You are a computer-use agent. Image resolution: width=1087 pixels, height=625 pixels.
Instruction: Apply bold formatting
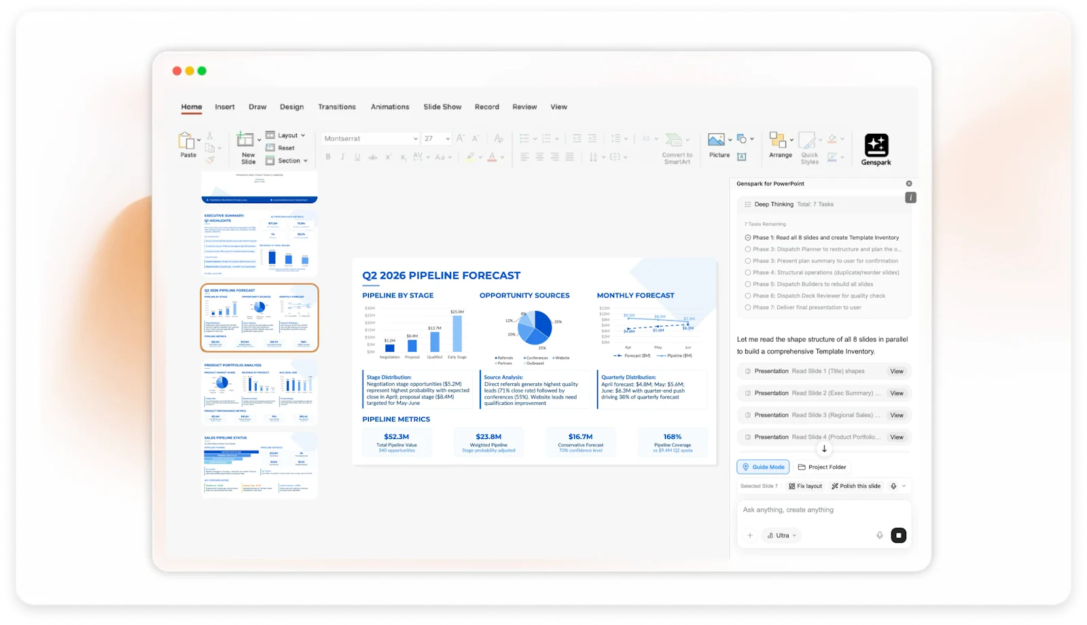point(328,157)
